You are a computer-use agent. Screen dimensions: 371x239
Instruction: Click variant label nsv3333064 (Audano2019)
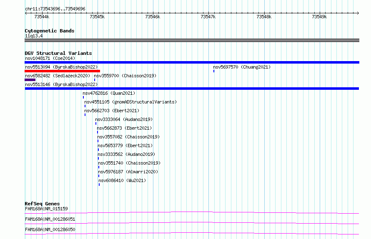tap(124, 119)
